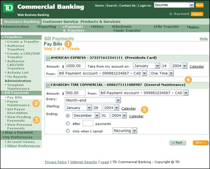210x169 pixels.
Task: Click the Logout button
Action: point(197,14)
